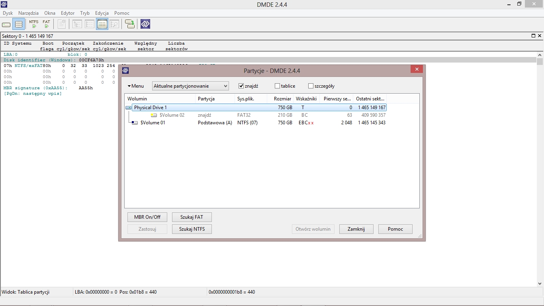Click the Sys.plik. column header
The height and width of the screenshot is (306, 544).
pos(251,98)
